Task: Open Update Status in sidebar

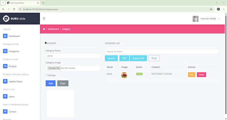Action: pyautogui.click(x=16, y=81)
